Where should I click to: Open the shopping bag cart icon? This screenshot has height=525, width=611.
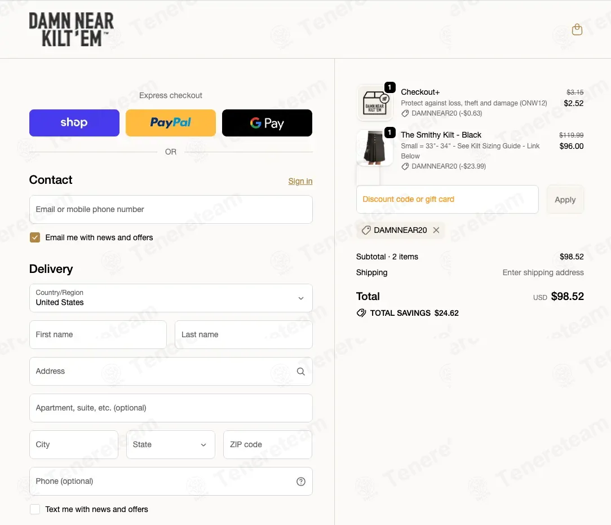[x=577, y=30]
